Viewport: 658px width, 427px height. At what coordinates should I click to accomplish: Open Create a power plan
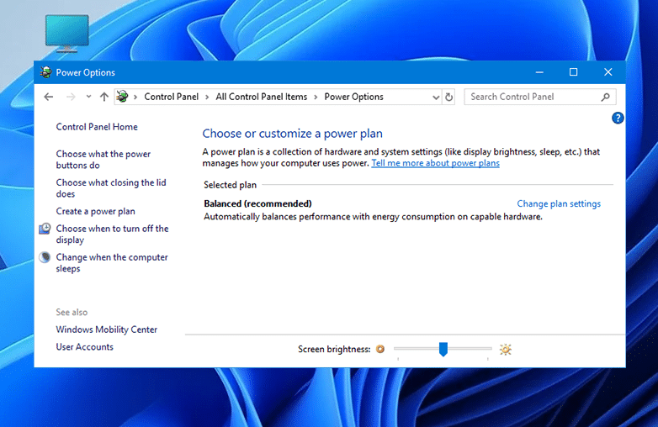click(96, 211)
